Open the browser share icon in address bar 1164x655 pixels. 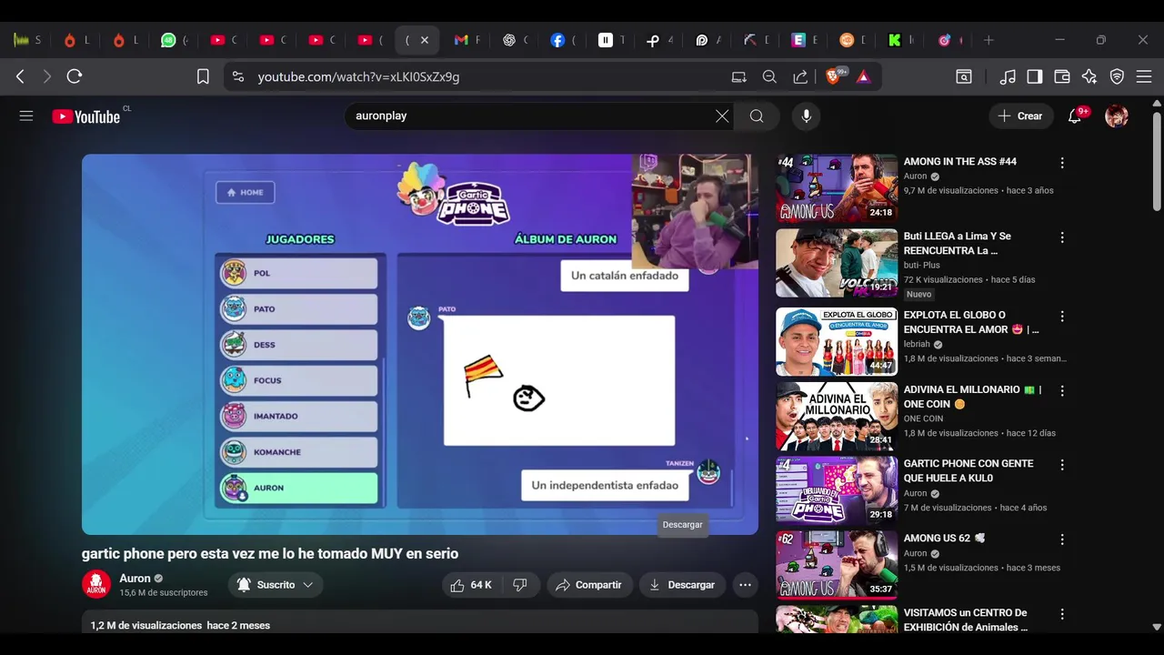point(800,76)
